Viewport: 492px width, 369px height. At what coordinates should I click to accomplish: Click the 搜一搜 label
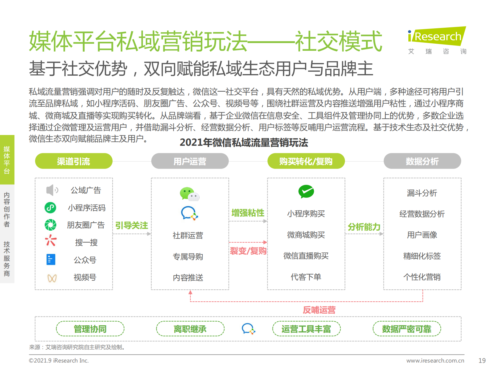[86, 243]
